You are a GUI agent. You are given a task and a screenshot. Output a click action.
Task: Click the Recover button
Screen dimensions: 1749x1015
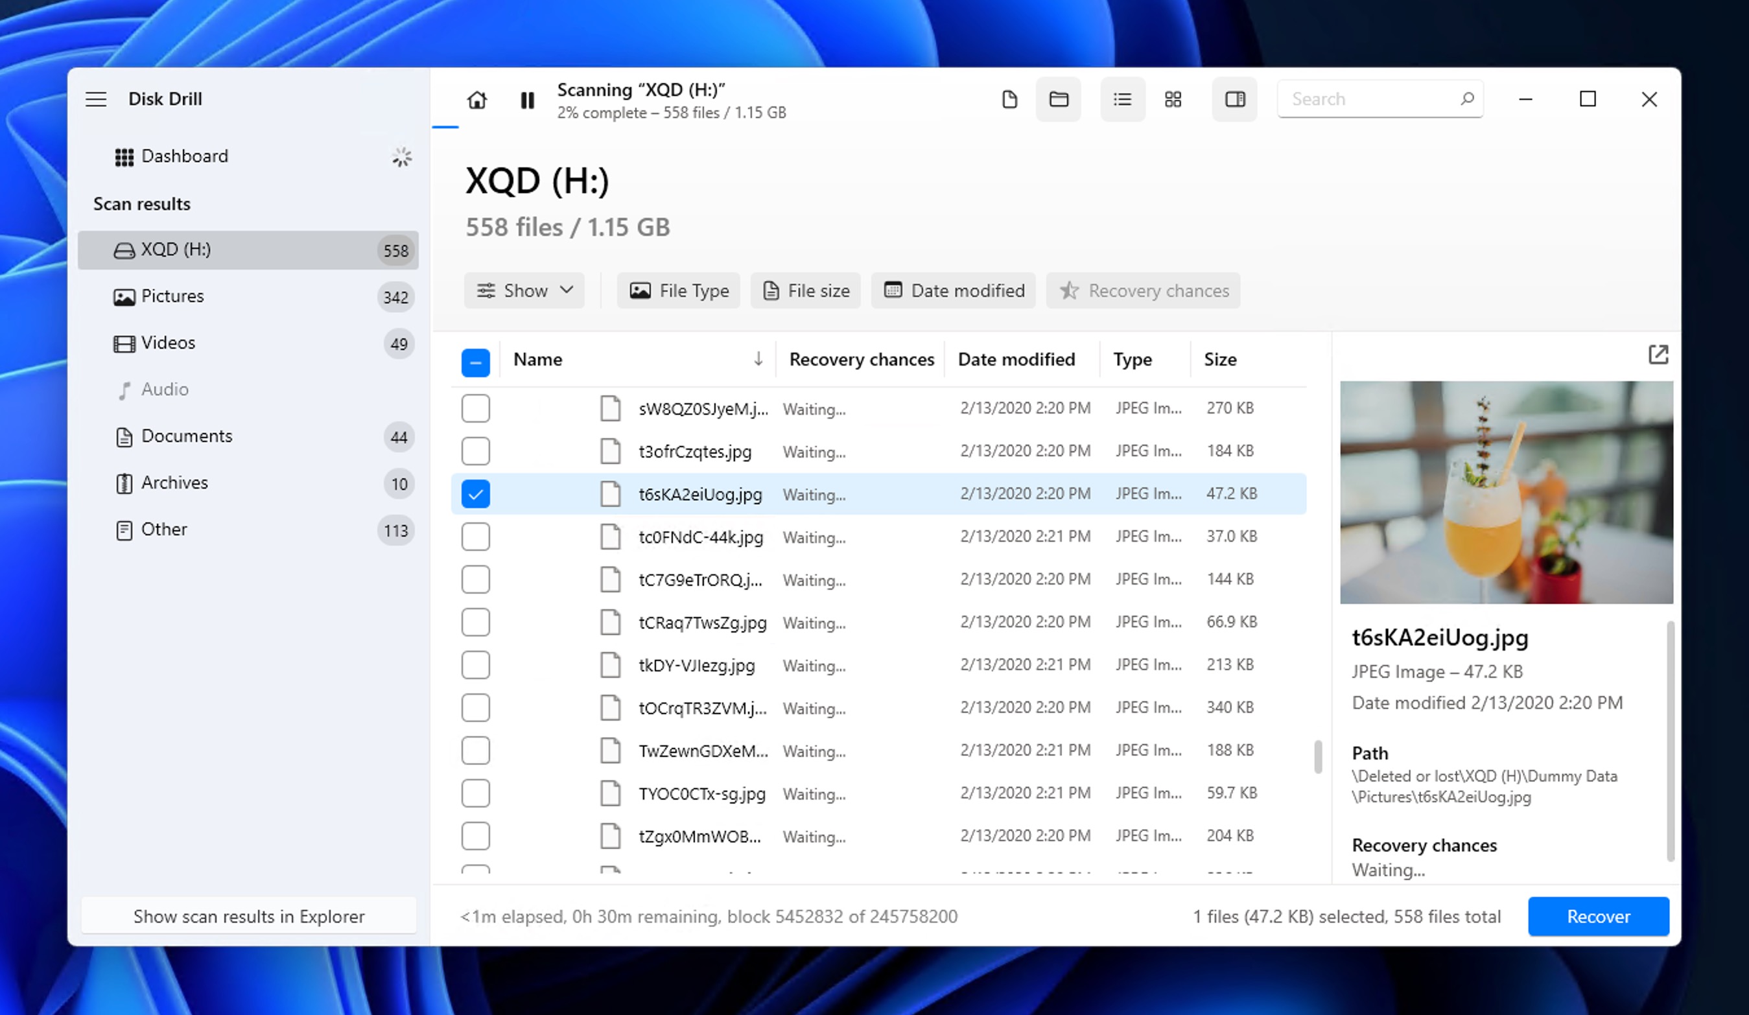pos(1599,916)
